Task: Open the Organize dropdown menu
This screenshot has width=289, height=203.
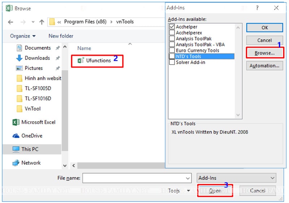Action: 23,36
